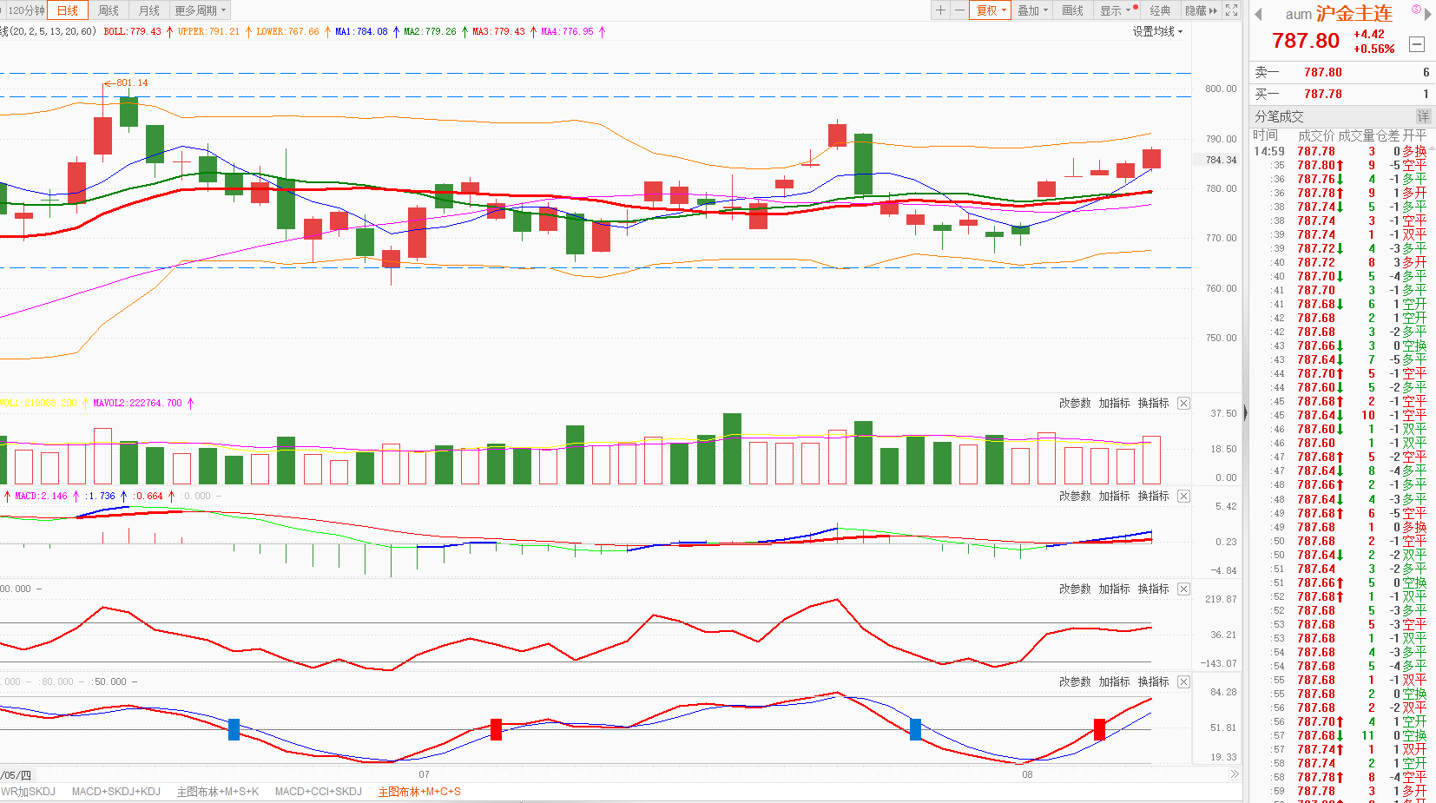1436x803 pixels.
Task: Click 改参数 in the CCI panel
Action: (1075, 589)
